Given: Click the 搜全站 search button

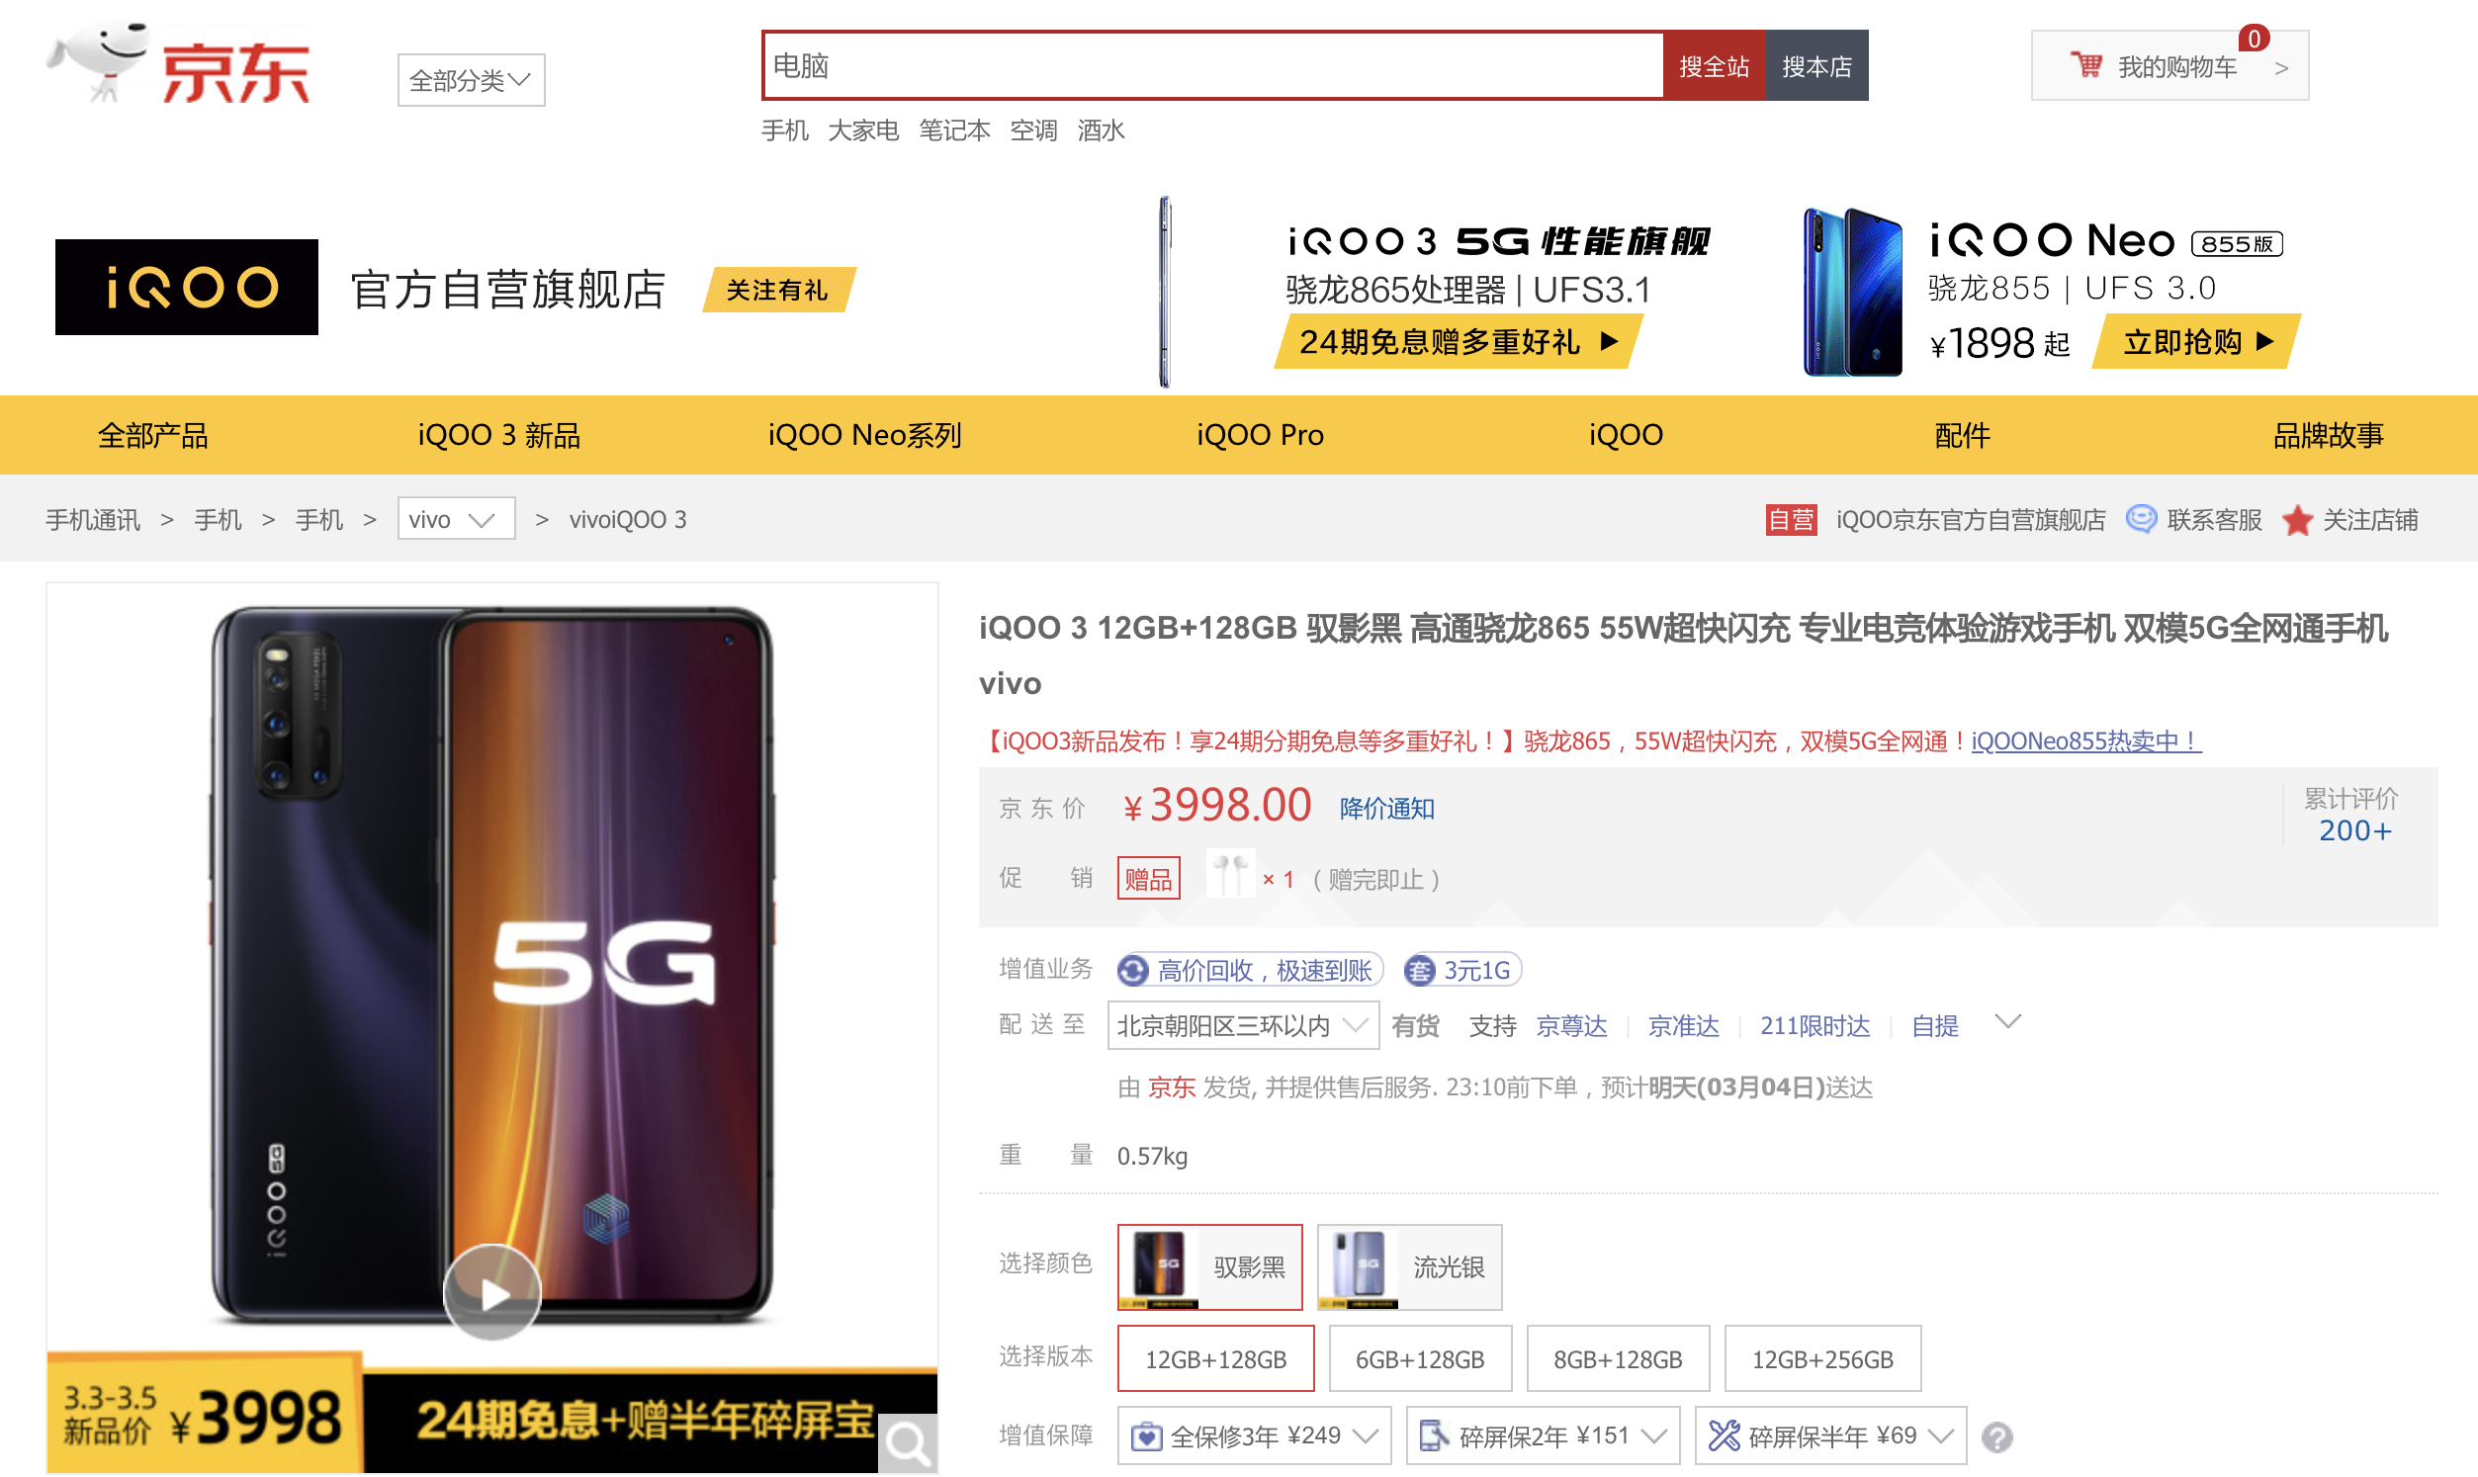Looking at the screenshot, I should [x=1713, y=66].
